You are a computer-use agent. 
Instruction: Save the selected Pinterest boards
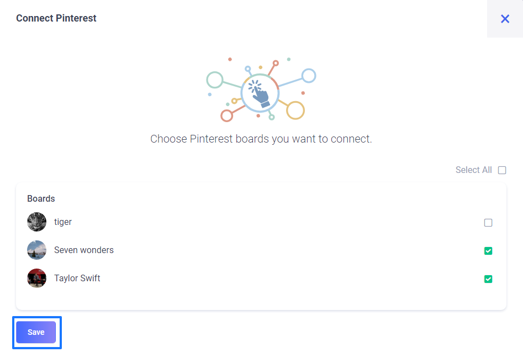click(x=36, y=332)
